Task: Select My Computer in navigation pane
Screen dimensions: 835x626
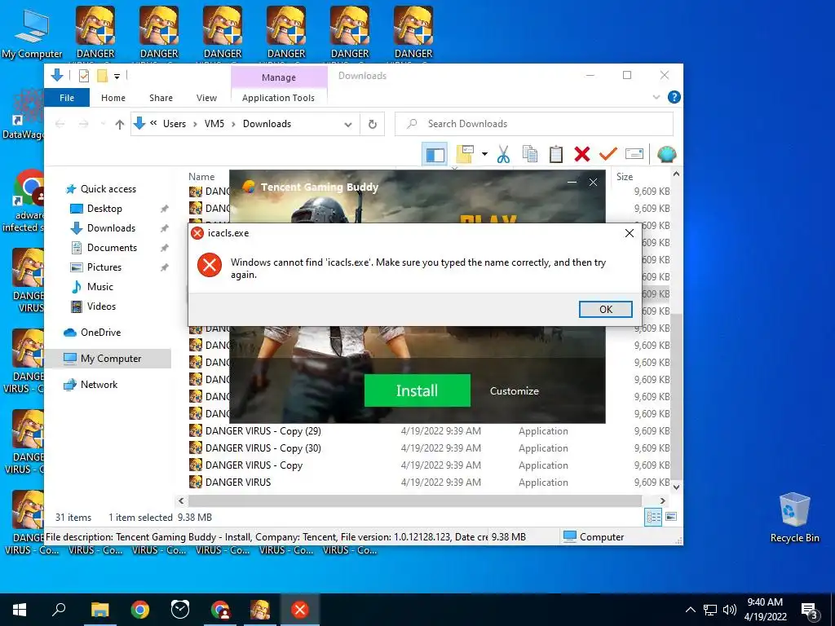Action: (111, 359)
